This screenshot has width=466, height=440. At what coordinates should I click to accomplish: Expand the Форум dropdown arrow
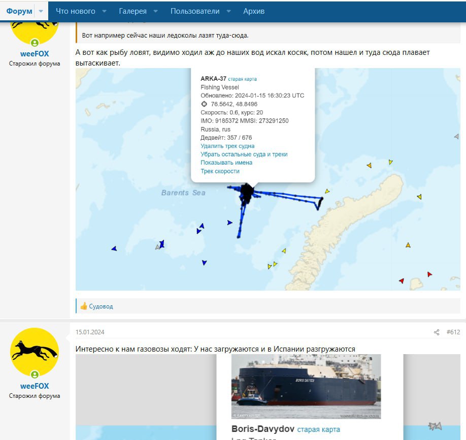point(41,11)
